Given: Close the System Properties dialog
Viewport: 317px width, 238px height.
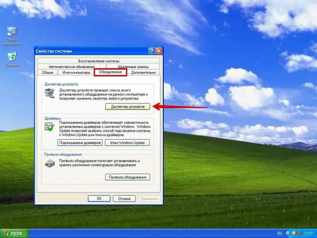Looking at the screenshot, I should coord(159,51).
